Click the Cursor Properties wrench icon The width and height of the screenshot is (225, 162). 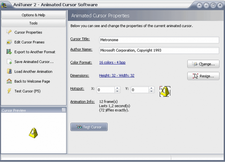(9, 32)
